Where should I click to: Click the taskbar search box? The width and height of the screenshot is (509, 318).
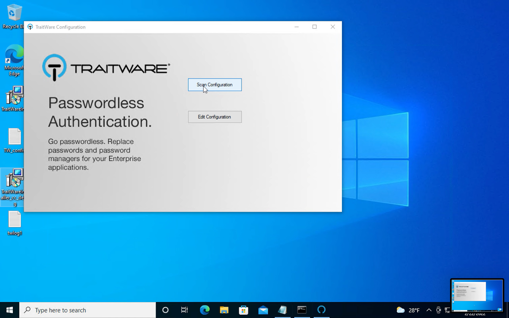(x=87, y=310)
